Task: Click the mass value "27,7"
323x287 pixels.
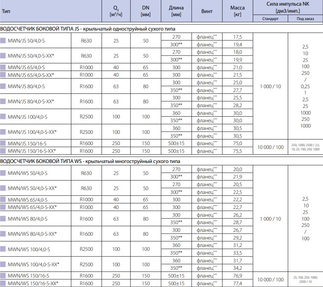Action: pos(238,90)
